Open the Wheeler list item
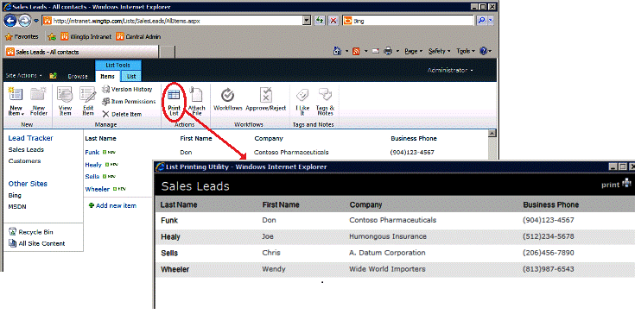Viewport: 635px width, 314px height. (x=97, y=189)
